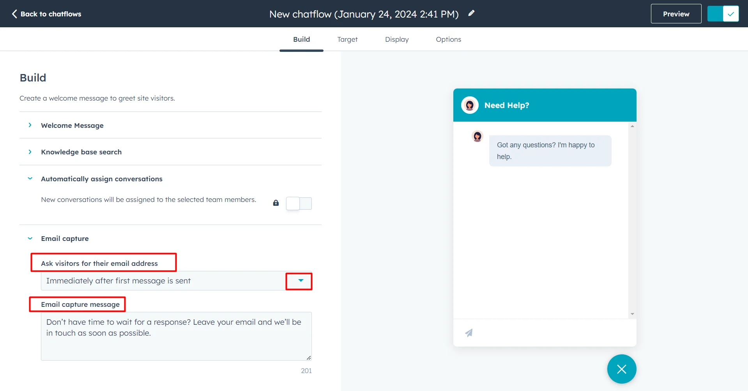This screenshot has height=391, width=748.
Task: Switch to the Target tab
Action: pos(347,39)
